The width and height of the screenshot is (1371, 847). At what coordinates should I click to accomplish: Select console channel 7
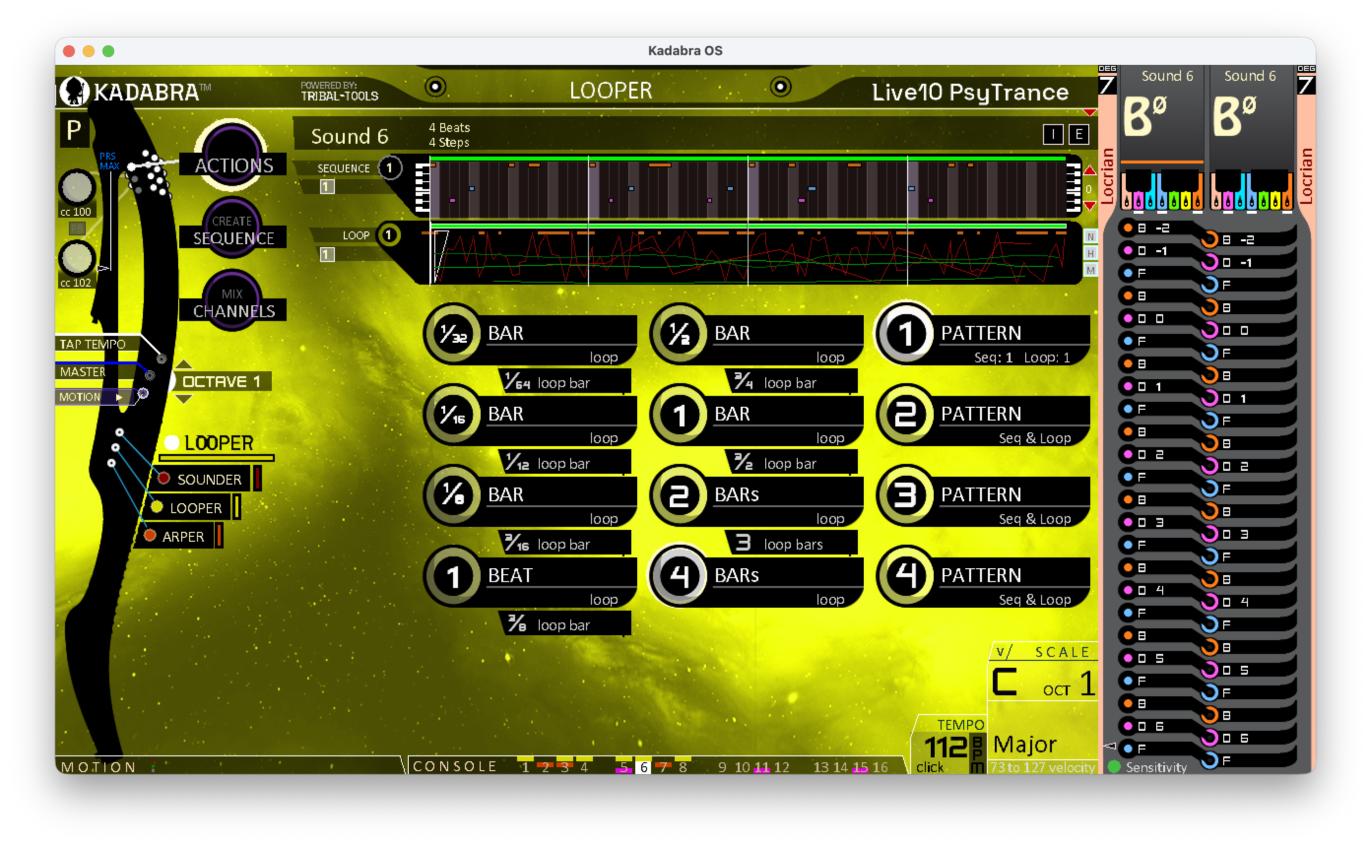[x=663, y=766]
